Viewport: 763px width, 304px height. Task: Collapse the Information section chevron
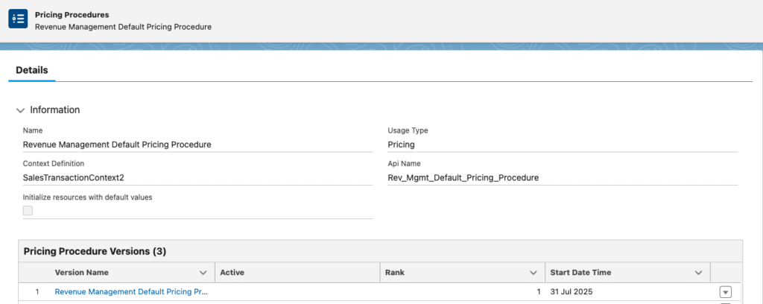pos(20,110)
